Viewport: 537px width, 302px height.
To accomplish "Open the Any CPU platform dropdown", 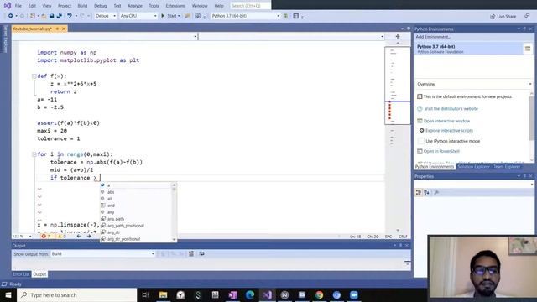I will click(138, 16).
